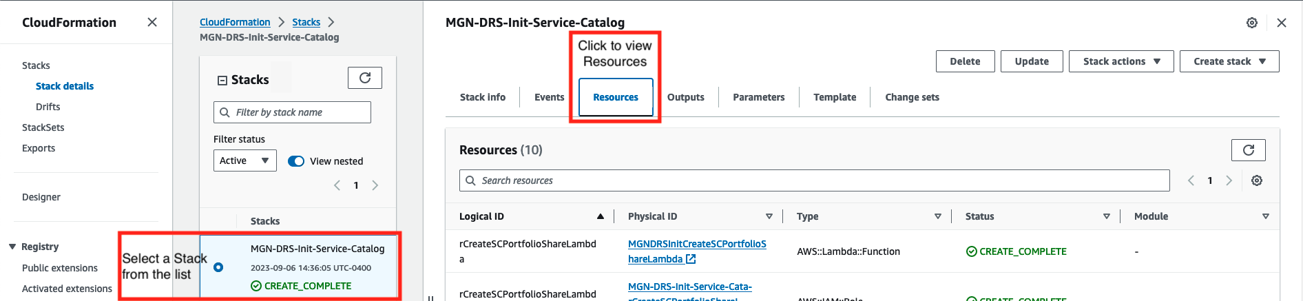Refresh the Resources table
The width and height of the screenshot is (1303, 301).
click(x=1249, y=150)
